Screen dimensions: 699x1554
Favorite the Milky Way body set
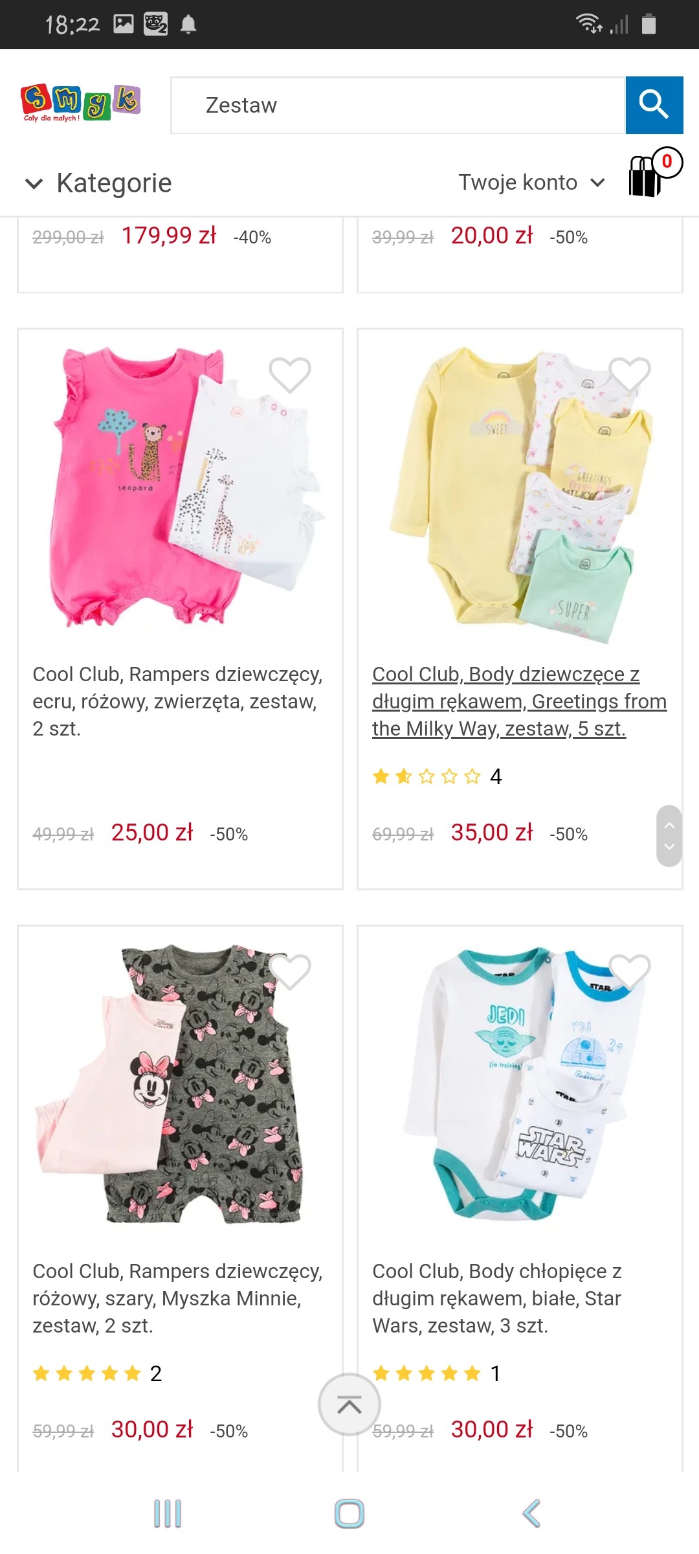(630, 375)
